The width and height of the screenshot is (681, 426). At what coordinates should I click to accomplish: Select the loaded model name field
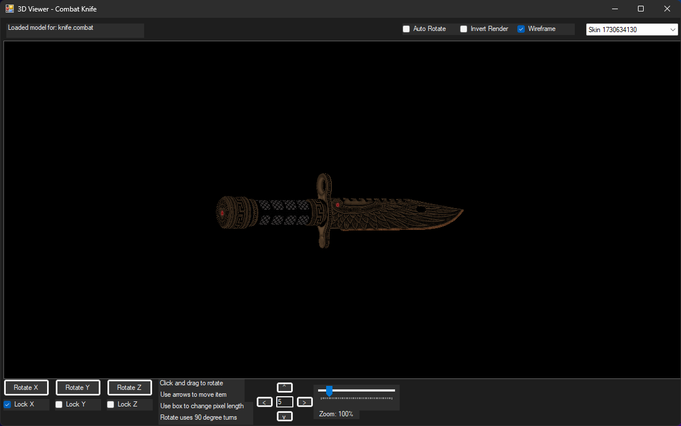(75, 30)
